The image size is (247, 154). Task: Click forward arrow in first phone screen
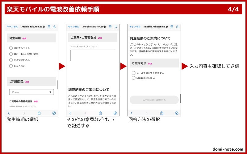point(24,113)
